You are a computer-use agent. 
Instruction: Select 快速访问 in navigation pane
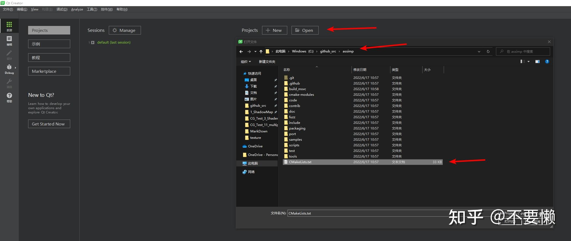pyautogui.click(x=254, y=73)
